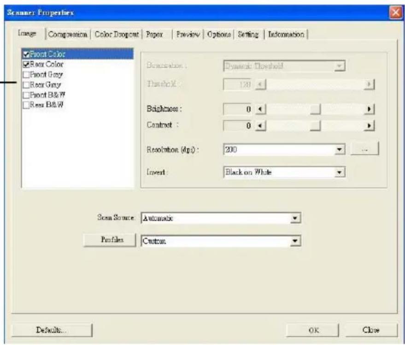Image resolution: width=405 pixels, height=345 pixels.
Task: Click the Brightness value field
Action: 238,109
